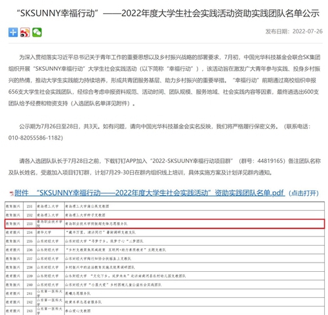Click the contact phone number 010-82055586-1182
This screenshot has height=315, width=328.
tap(35, 138)
